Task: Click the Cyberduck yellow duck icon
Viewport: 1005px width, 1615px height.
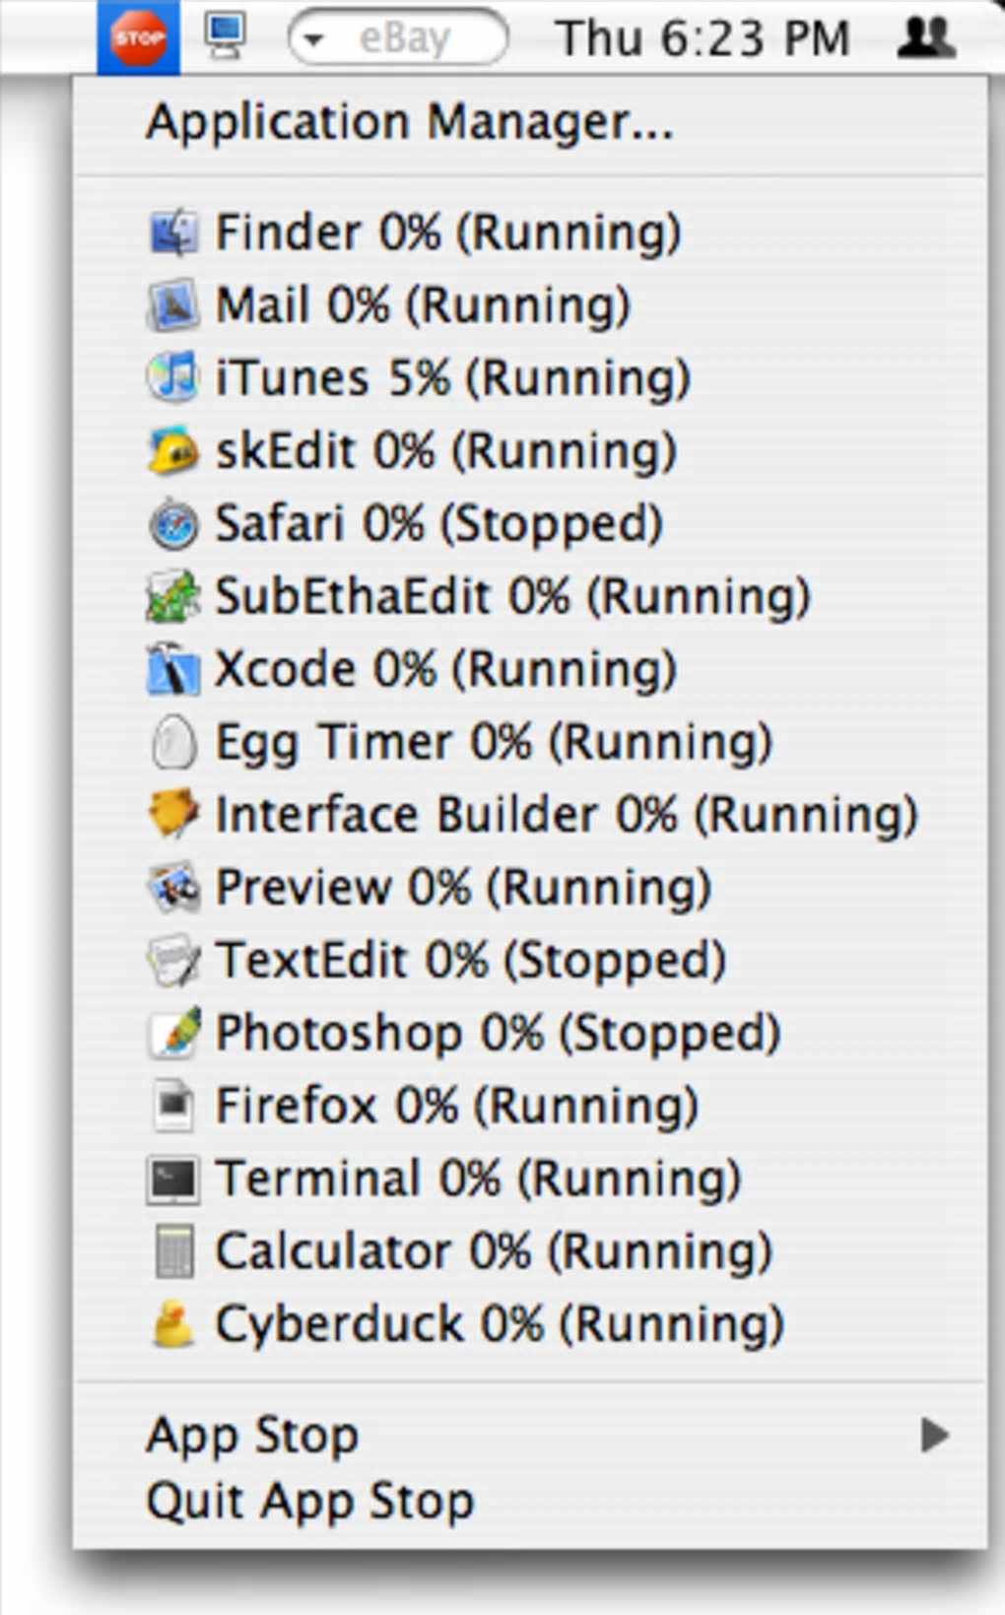Action: point(173,1324)
